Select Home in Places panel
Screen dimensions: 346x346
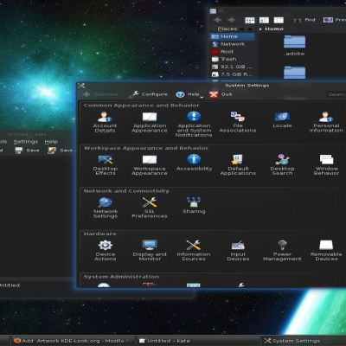tap(232, 36)
